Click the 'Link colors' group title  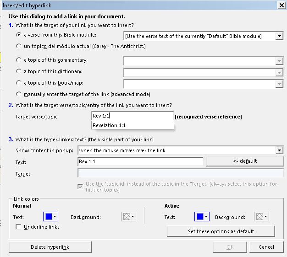[x=26, y=199]
